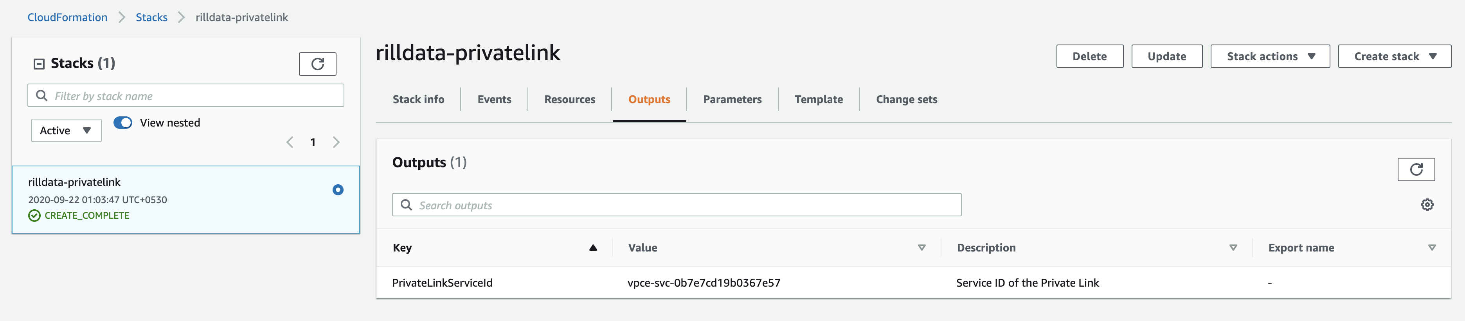Switch to the Events tab

[x=494, y=99]
